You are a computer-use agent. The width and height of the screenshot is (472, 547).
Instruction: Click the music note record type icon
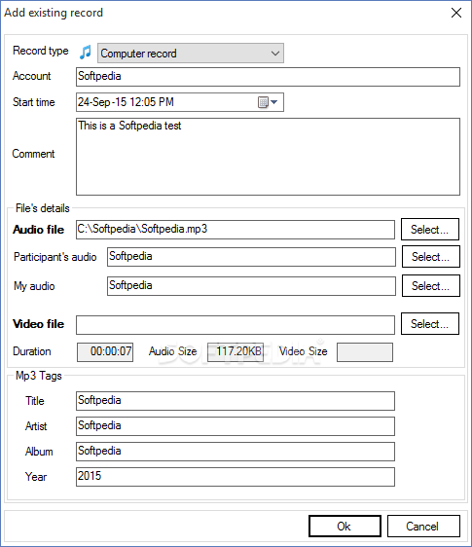point(85,53)
